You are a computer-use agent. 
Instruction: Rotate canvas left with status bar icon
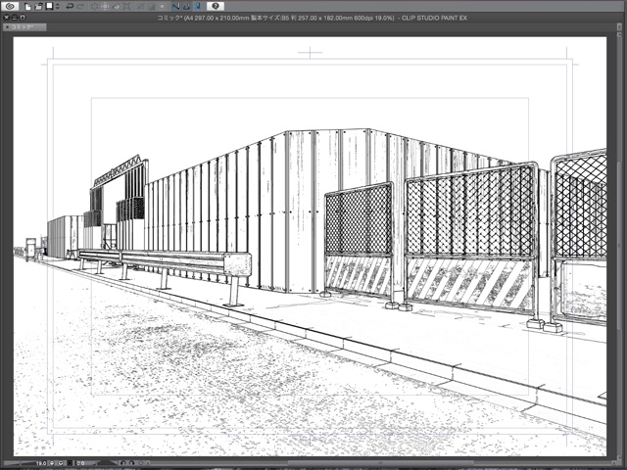[123, 463]
